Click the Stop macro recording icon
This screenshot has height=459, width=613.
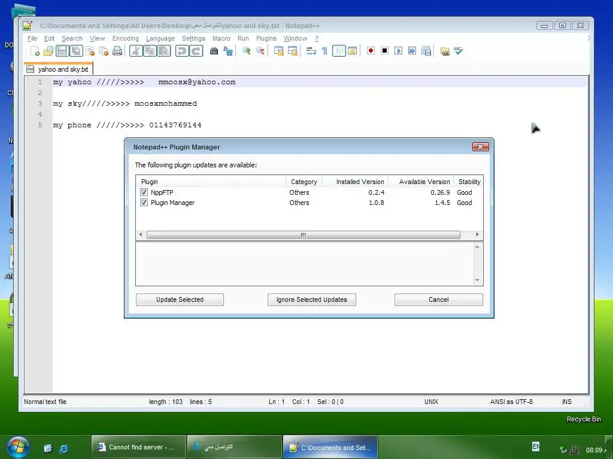385,51
